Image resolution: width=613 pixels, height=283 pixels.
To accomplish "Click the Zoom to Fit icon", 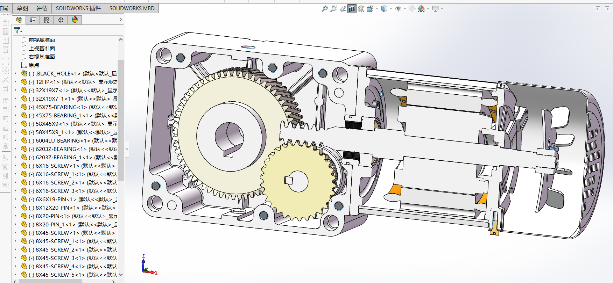I will 325,9.
